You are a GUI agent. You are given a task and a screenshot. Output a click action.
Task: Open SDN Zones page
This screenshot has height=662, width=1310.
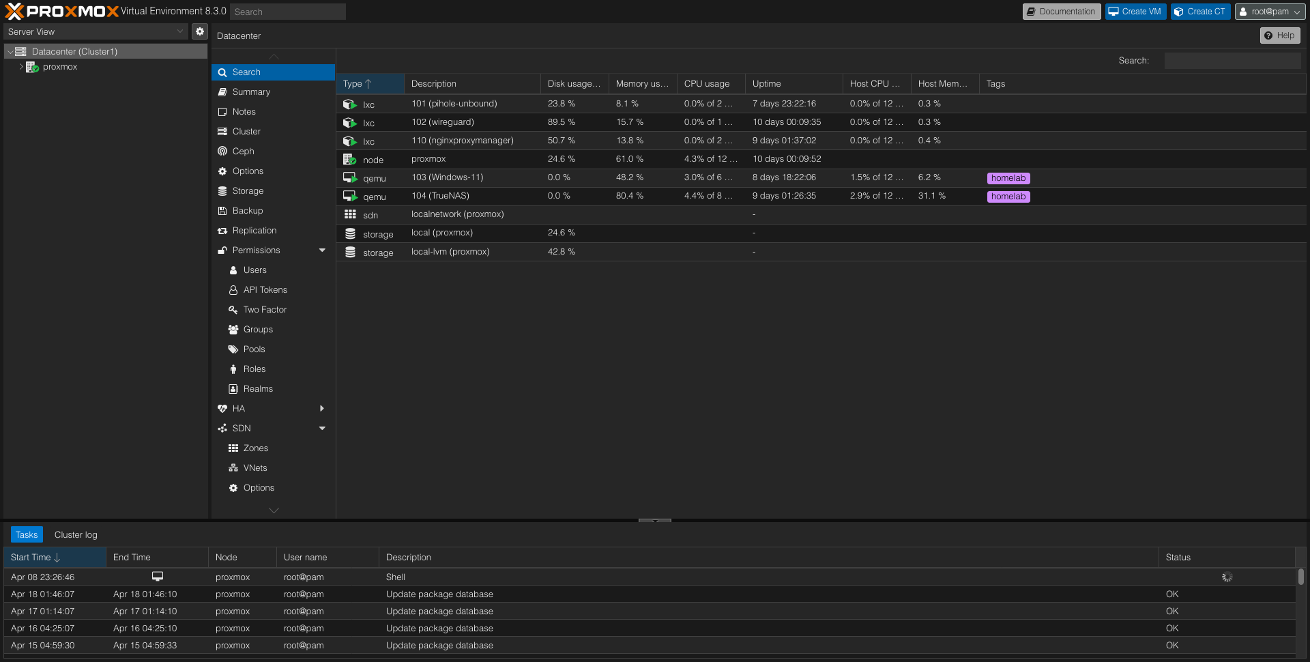[273, 448]
